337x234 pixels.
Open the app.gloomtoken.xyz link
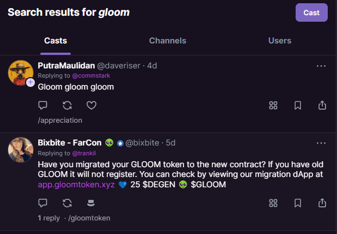coord(76,185)
